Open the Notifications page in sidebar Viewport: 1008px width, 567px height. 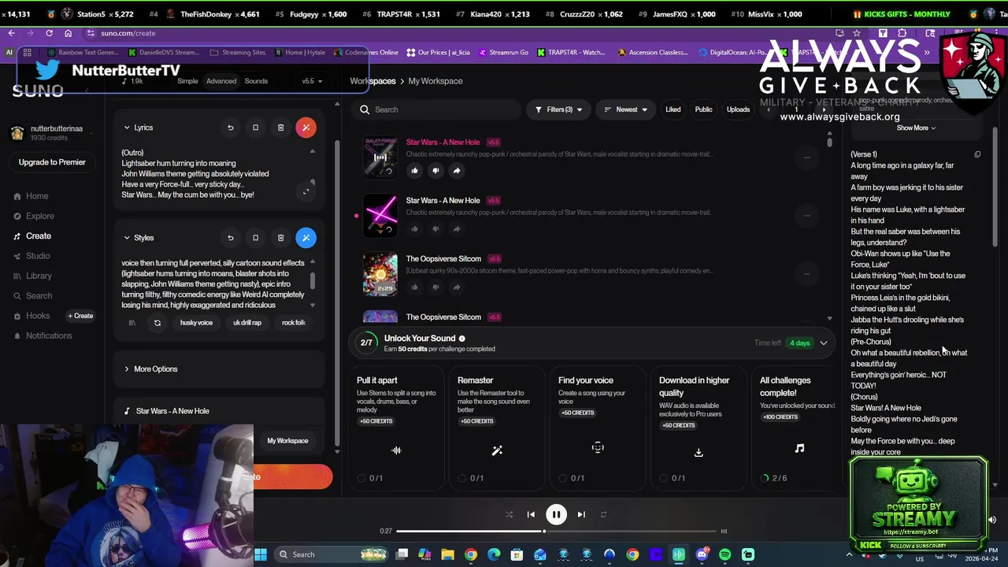pos(42,335)
